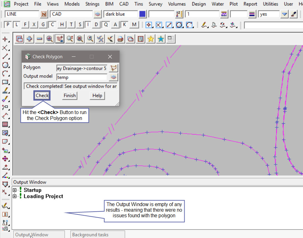Select the text 'abc' tool in left sidebar

[5, 91]
